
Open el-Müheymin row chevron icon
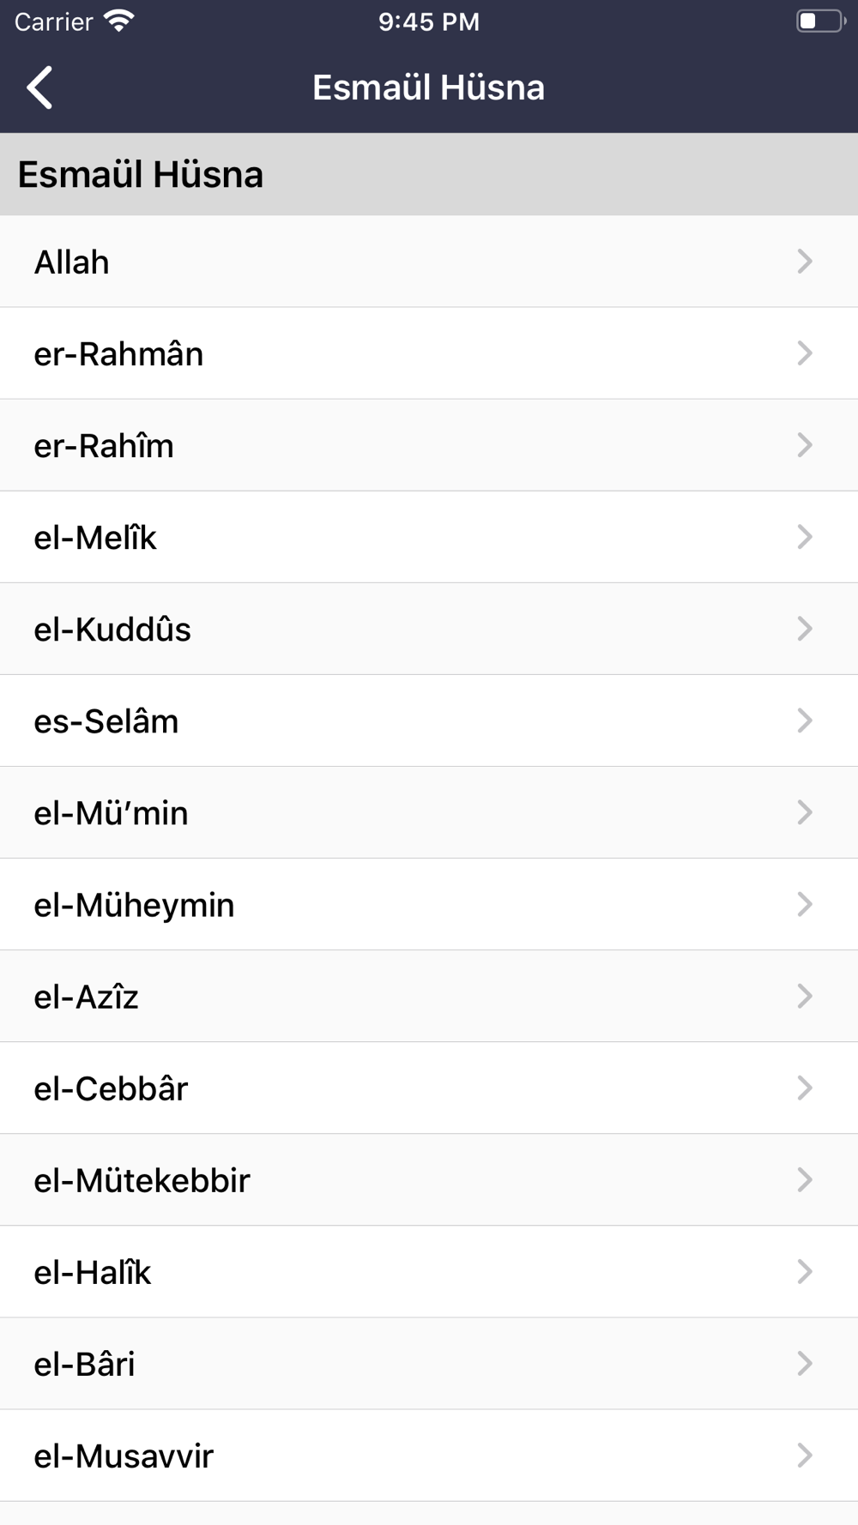(x=804, y=904)
